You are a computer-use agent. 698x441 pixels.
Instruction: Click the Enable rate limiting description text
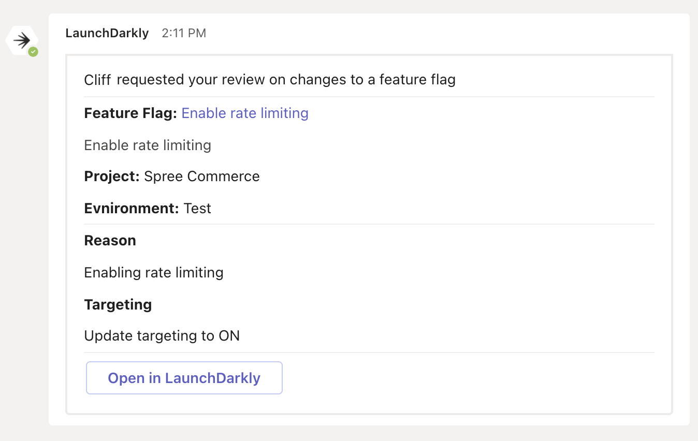pos(147,145)
